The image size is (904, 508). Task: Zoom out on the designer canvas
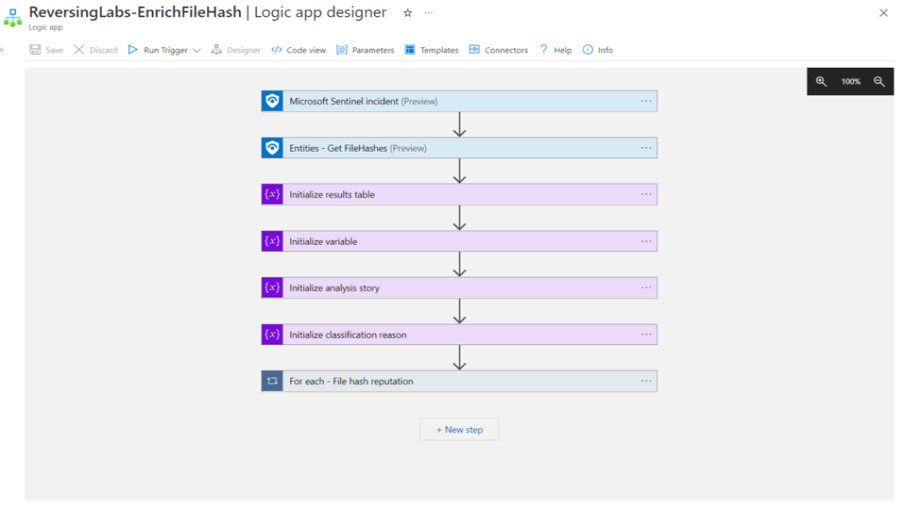pyautogui.click(x=879, y=81)
